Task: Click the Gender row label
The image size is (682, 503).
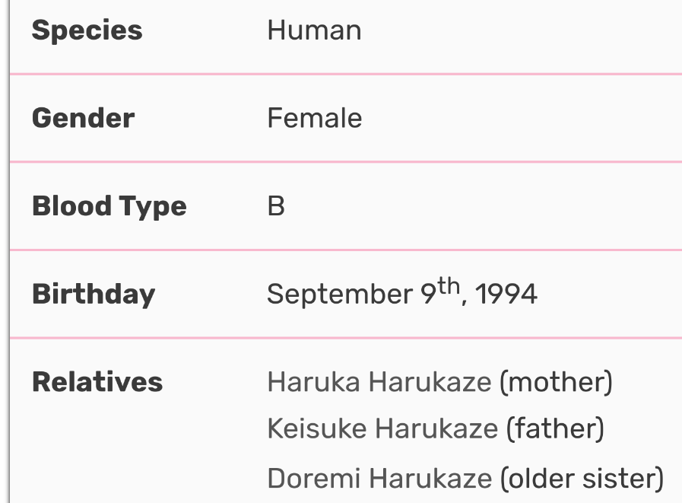Action: coord(83,119)
